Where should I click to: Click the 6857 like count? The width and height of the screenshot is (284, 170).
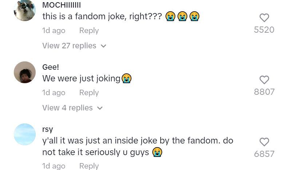coord(264,154)
